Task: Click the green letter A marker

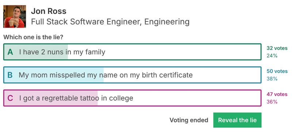Action: 10,52
